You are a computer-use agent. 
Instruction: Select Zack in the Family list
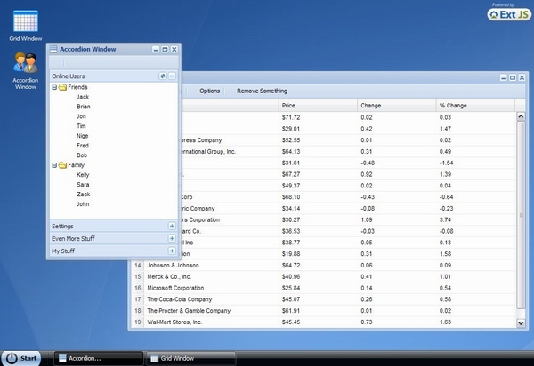coord(83,195)
